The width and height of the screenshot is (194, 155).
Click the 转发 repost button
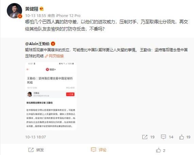36,150
